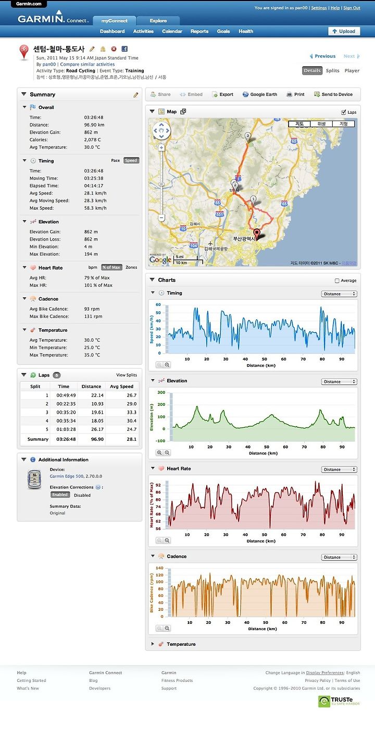Toggle the Laps checkbox on the map
The height and width of the screenshot is (735, 375).
click(x=343, y=112)
